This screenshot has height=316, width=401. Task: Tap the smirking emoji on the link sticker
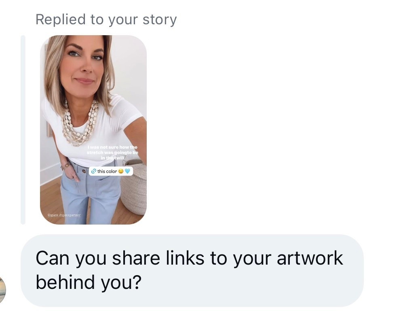pyautogui.click(x=120, y=171)
